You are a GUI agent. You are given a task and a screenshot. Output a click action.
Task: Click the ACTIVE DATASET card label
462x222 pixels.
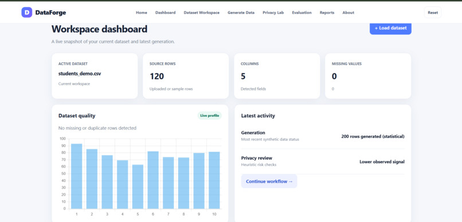(x=73, y=64)
